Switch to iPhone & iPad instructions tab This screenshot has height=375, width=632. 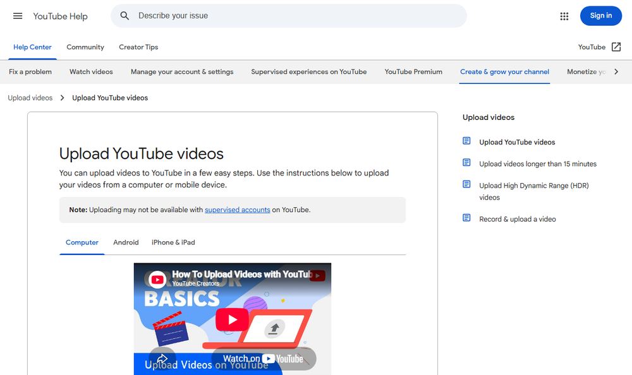pos(173,242)
